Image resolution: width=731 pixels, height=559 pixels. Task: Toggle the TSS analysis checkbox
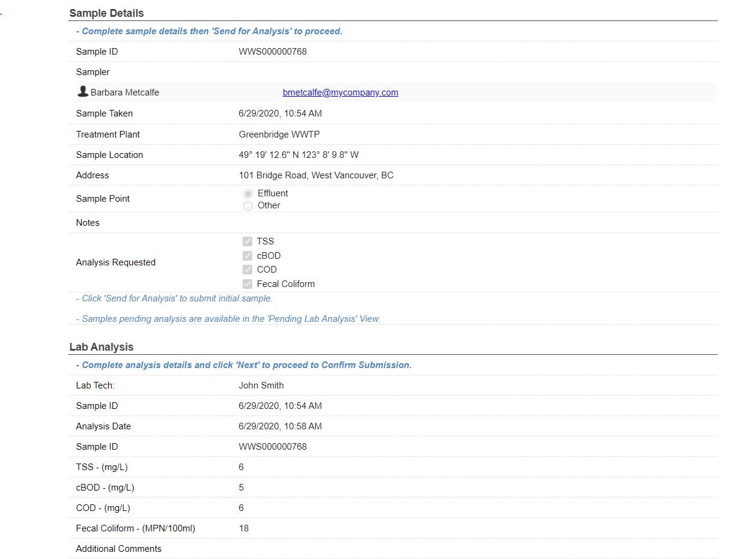(247, 241)
